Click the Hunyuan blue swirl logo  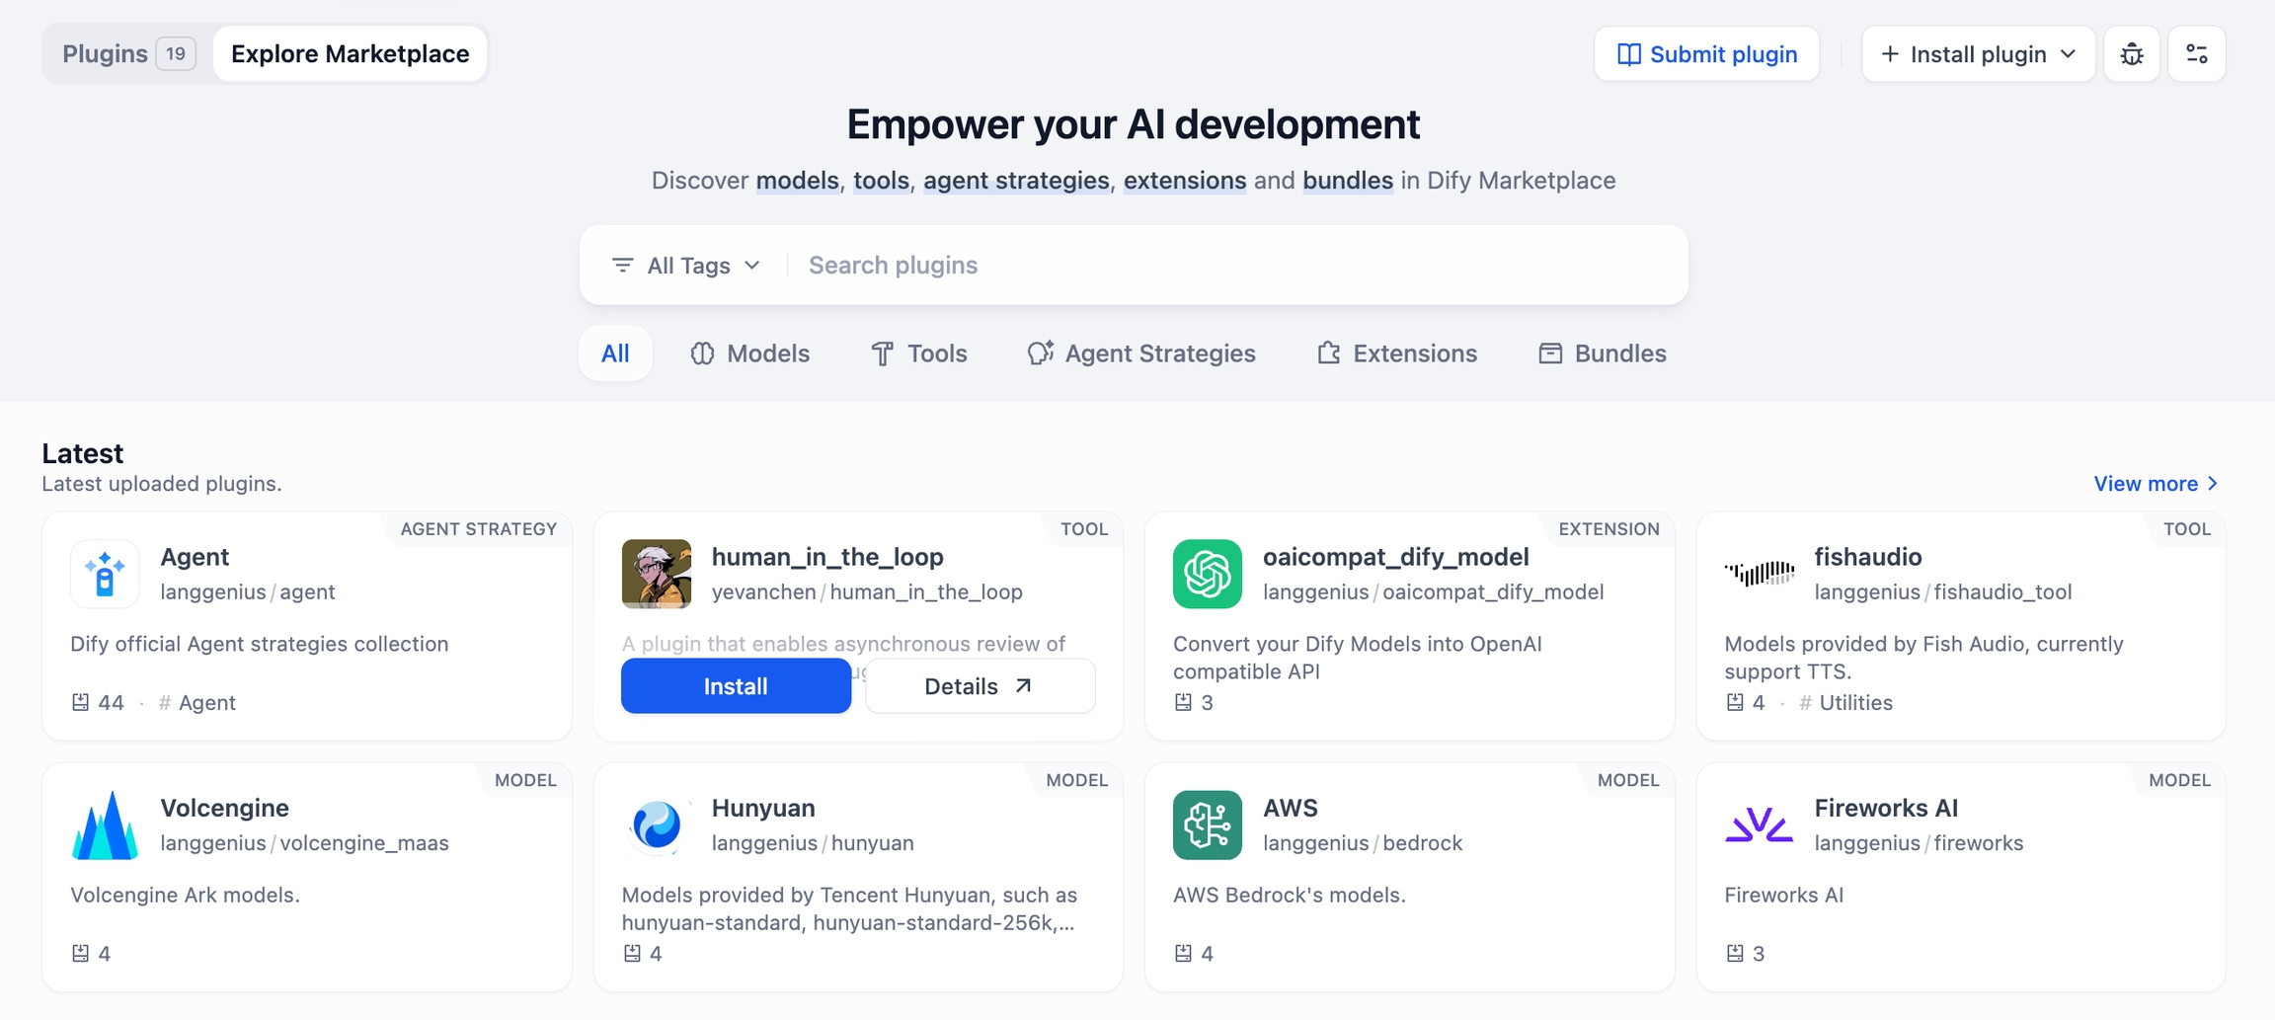tap(657, 825)
